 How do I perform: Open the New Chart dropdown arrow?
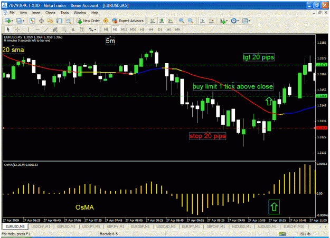[12, 21]
